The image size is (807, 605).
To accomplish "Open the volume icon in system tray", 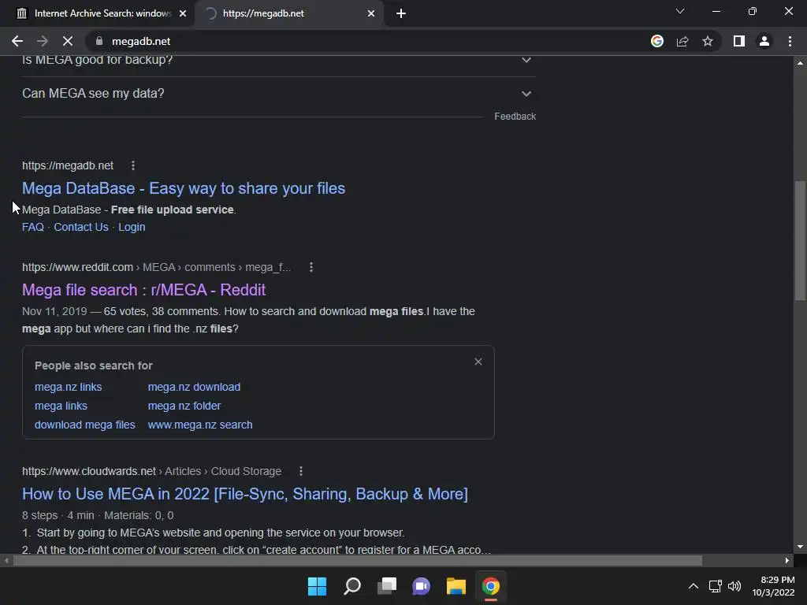I will coord(734,586).
